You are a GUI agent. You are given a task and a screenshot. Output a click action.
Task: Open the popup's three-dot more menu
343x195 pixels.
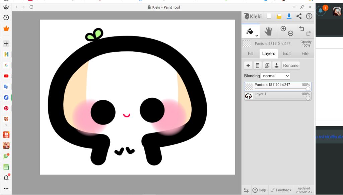[x=295, y=7]
